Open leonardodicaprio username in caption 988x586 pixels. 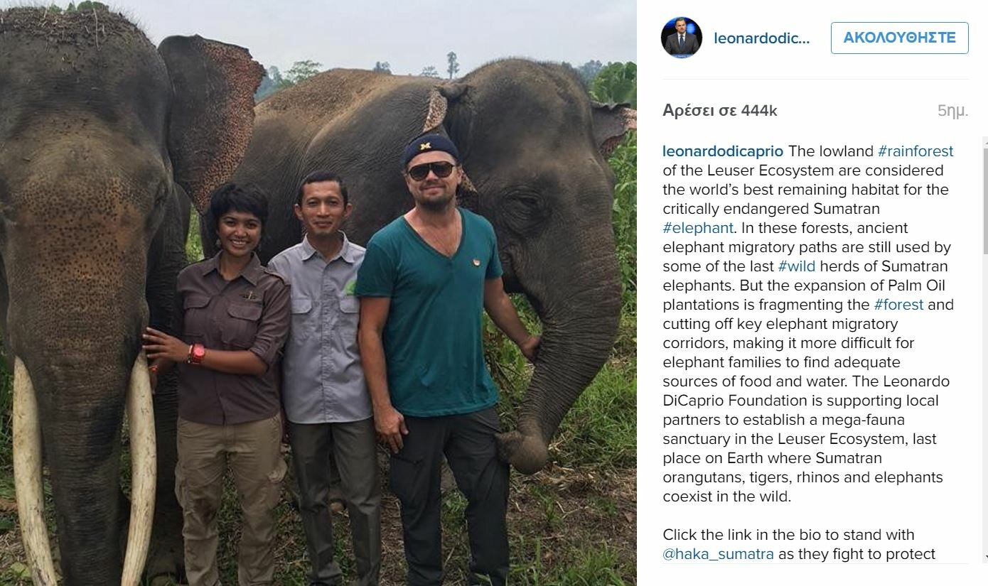[x=723, y=151]
